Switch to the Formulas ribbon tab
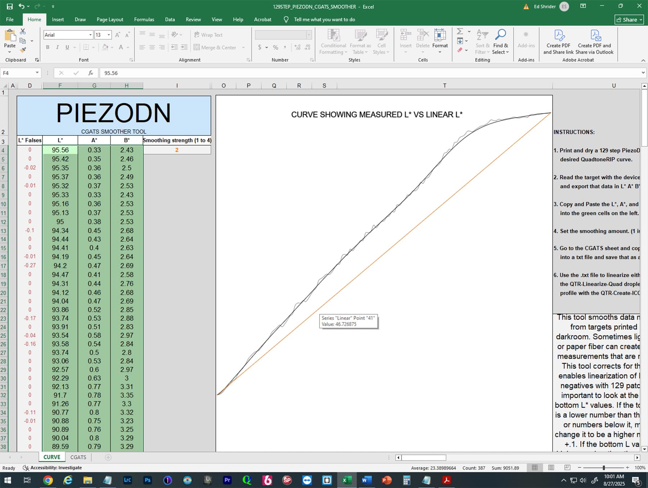 coord(144,19)
